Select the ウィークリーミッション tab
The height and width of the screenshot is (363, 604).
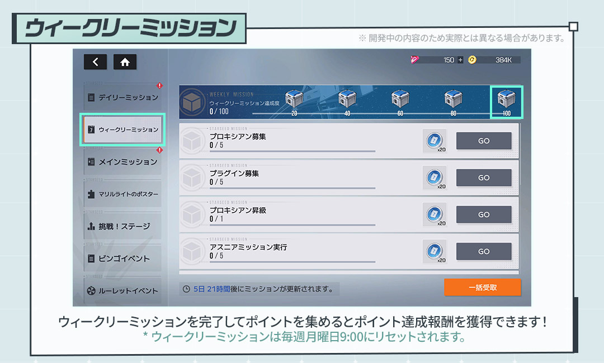[x=122, y=130]
